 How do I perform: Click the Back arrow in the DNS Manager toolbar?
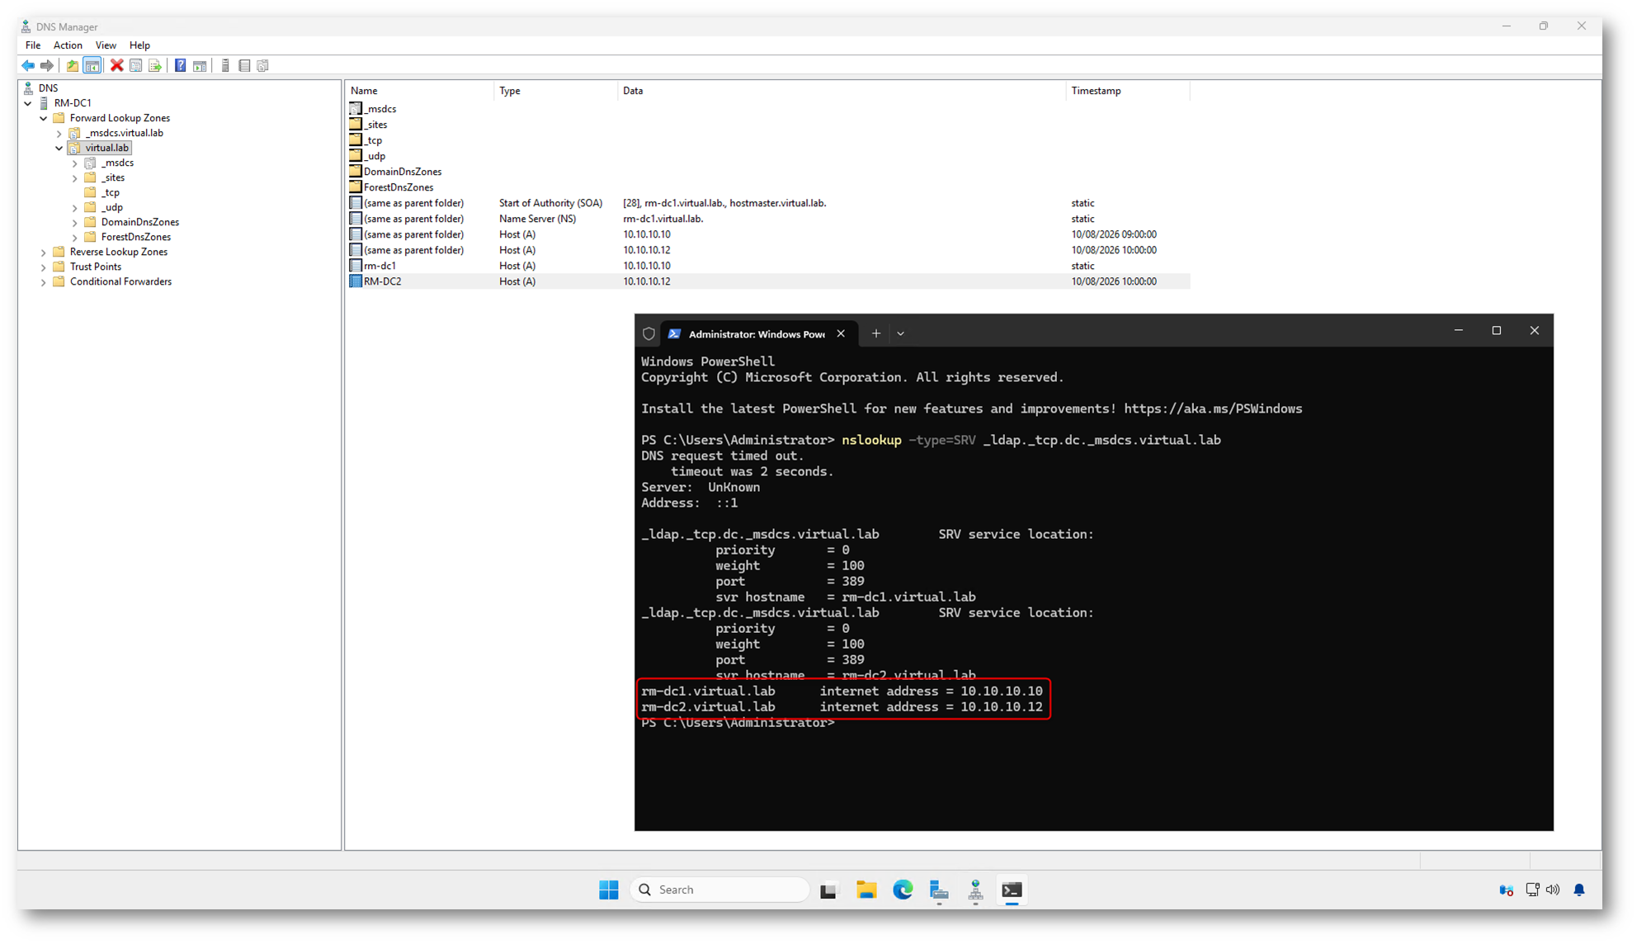click(x=28, y=65)
